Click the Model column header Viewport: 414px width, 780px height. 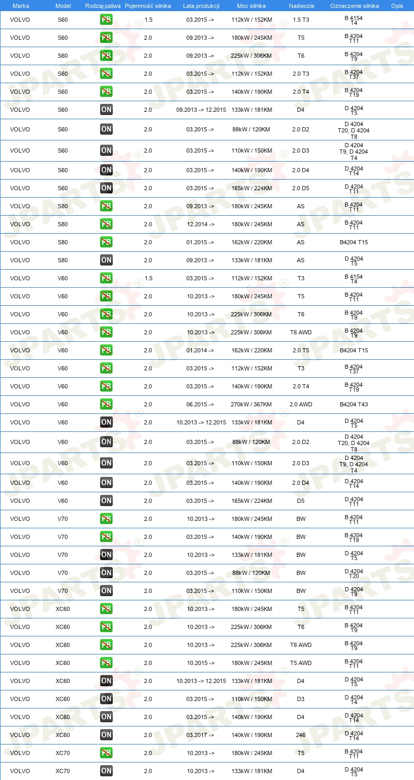click(63, 5)
